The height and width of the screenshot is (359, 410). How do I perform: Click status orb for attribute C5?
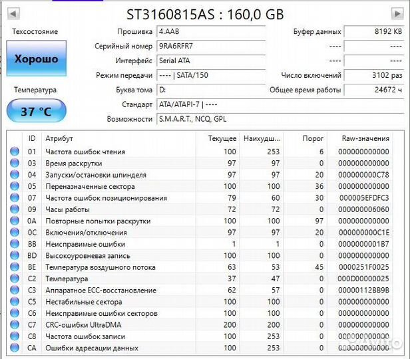point(15,302)
